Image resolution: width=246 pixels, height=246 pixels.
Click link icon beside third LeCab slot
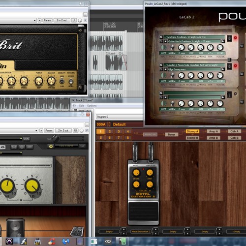point(242,102)
